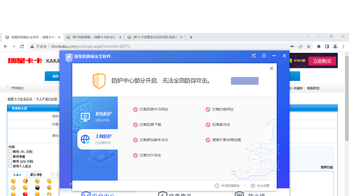
Task: Open 专项防御服务 at dialog bottom
Action: (227, 186)
